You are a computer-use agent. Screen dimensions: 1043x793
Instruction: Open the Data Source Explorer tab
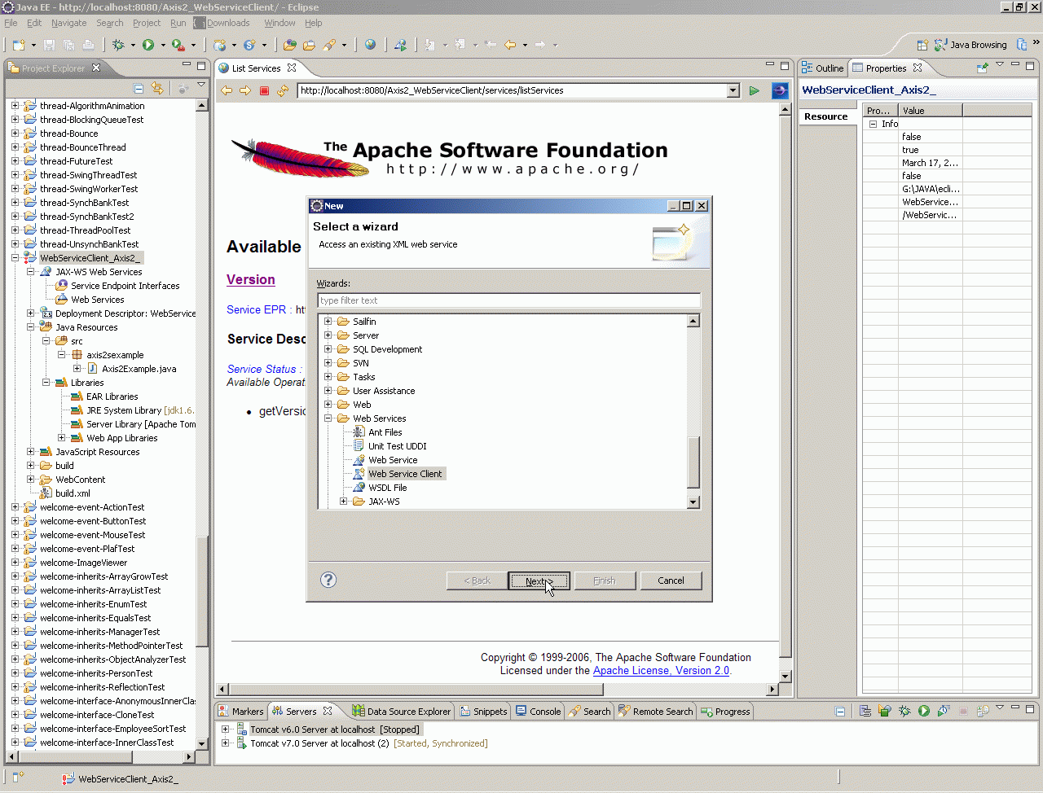401,712
